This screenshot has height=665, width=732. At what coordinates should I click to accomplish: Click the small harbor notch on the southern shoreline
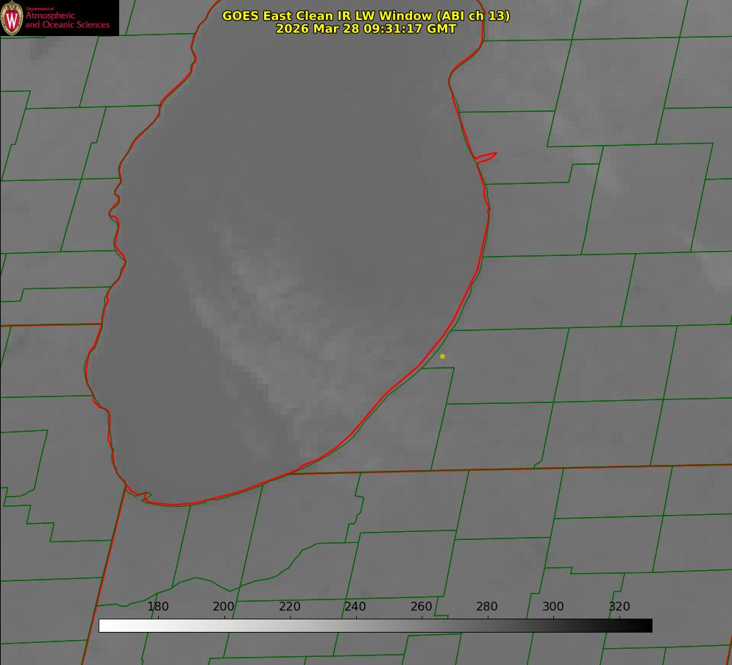click(x=145, y=497)
